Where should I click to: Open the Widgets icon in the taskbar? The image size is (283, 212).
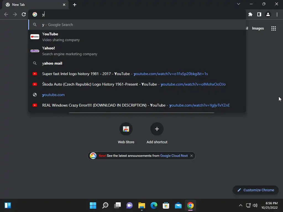click(x=8, y=205)
